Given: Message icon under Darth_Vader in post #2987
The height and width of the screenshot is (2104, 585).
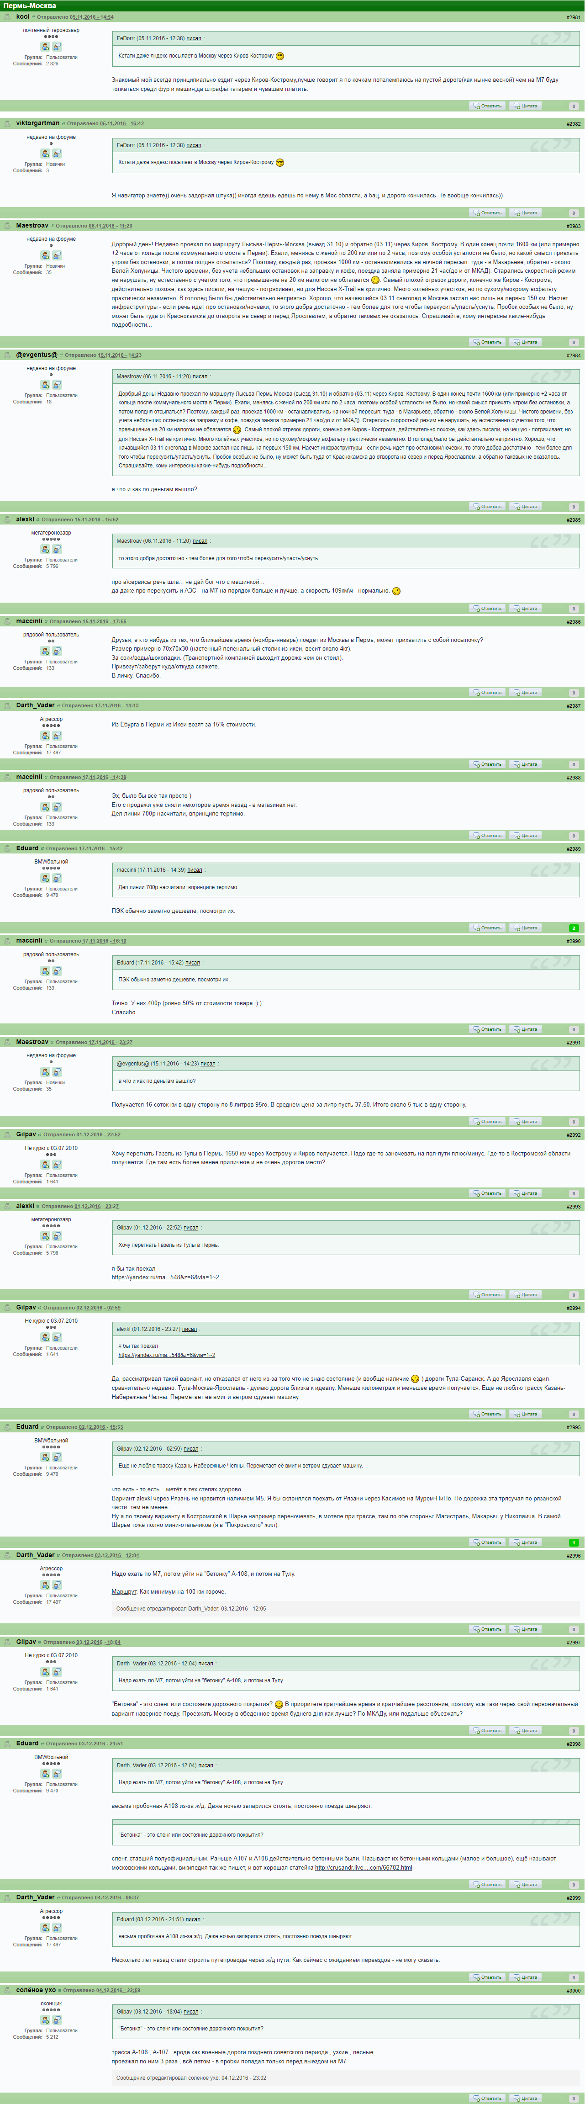Looking at the screenshot, I should coord(57,736).
